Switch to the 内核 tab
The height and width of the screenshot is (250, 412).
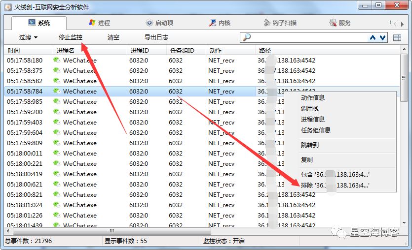coord(220,23)
